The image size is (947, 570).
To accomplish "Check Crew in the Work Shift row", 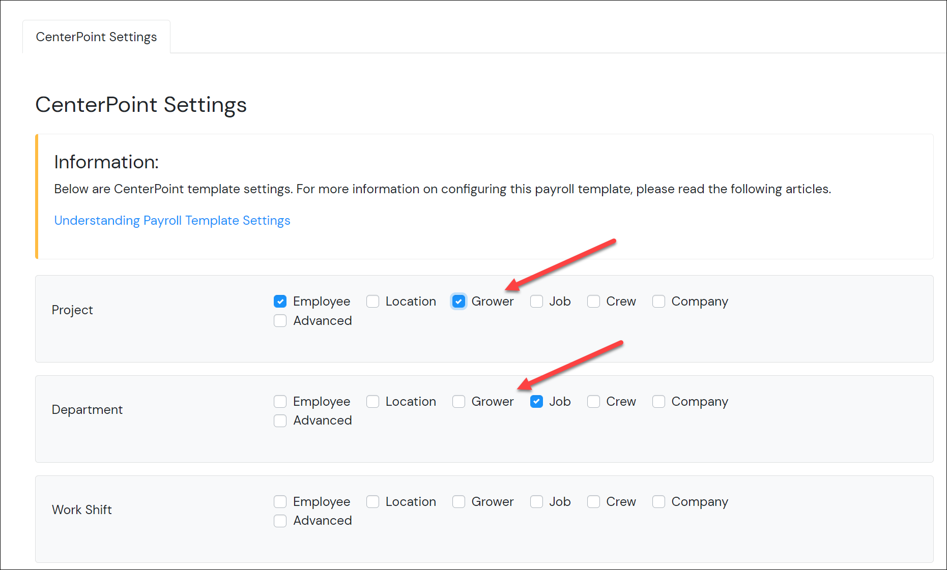I will pos(594,502).
